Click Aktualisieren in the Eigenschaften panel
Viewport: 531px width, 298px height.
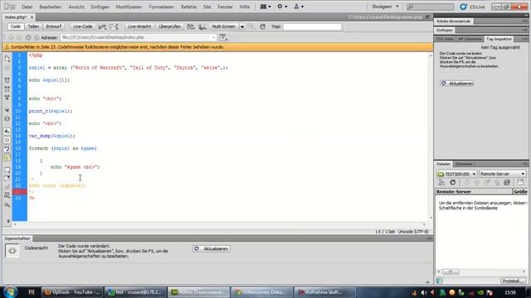point(212,248)
